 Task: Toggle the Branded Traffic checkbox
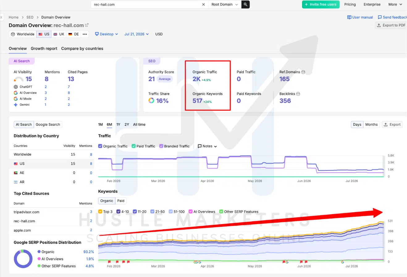pyautogui.click(x=161, y=146)
